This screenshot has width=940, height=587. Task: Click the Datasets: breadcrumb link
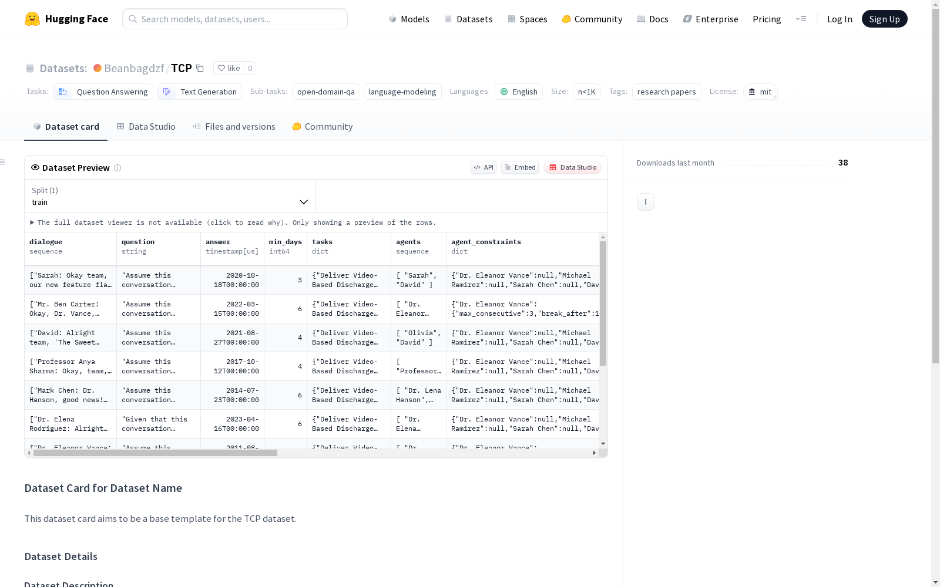pyautogui.click(x=63, y=68)
